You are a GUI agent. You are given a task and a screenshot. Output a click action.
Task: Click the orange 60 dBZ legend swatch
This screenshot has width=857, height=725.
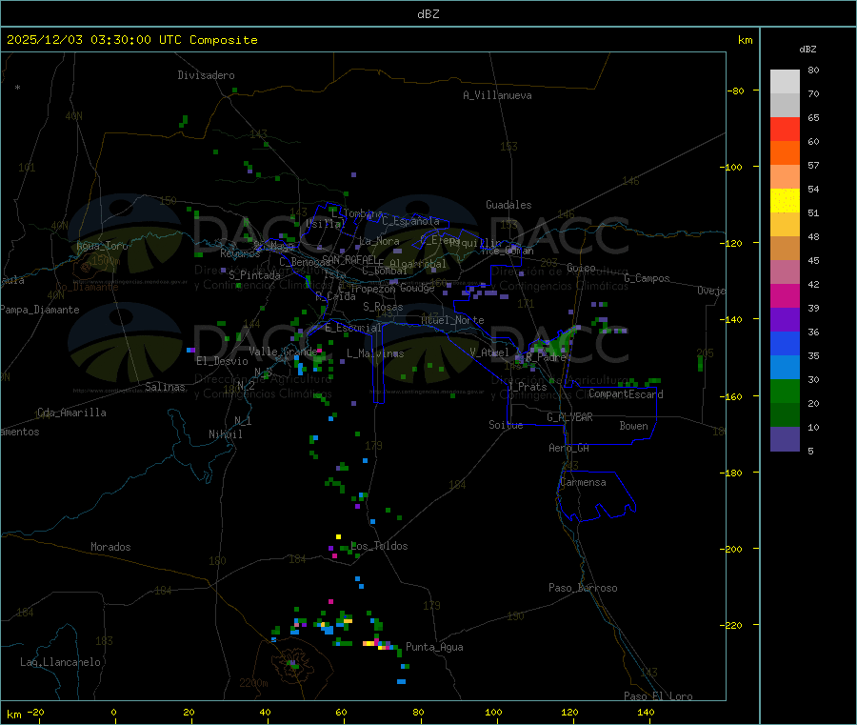point(785,153)
